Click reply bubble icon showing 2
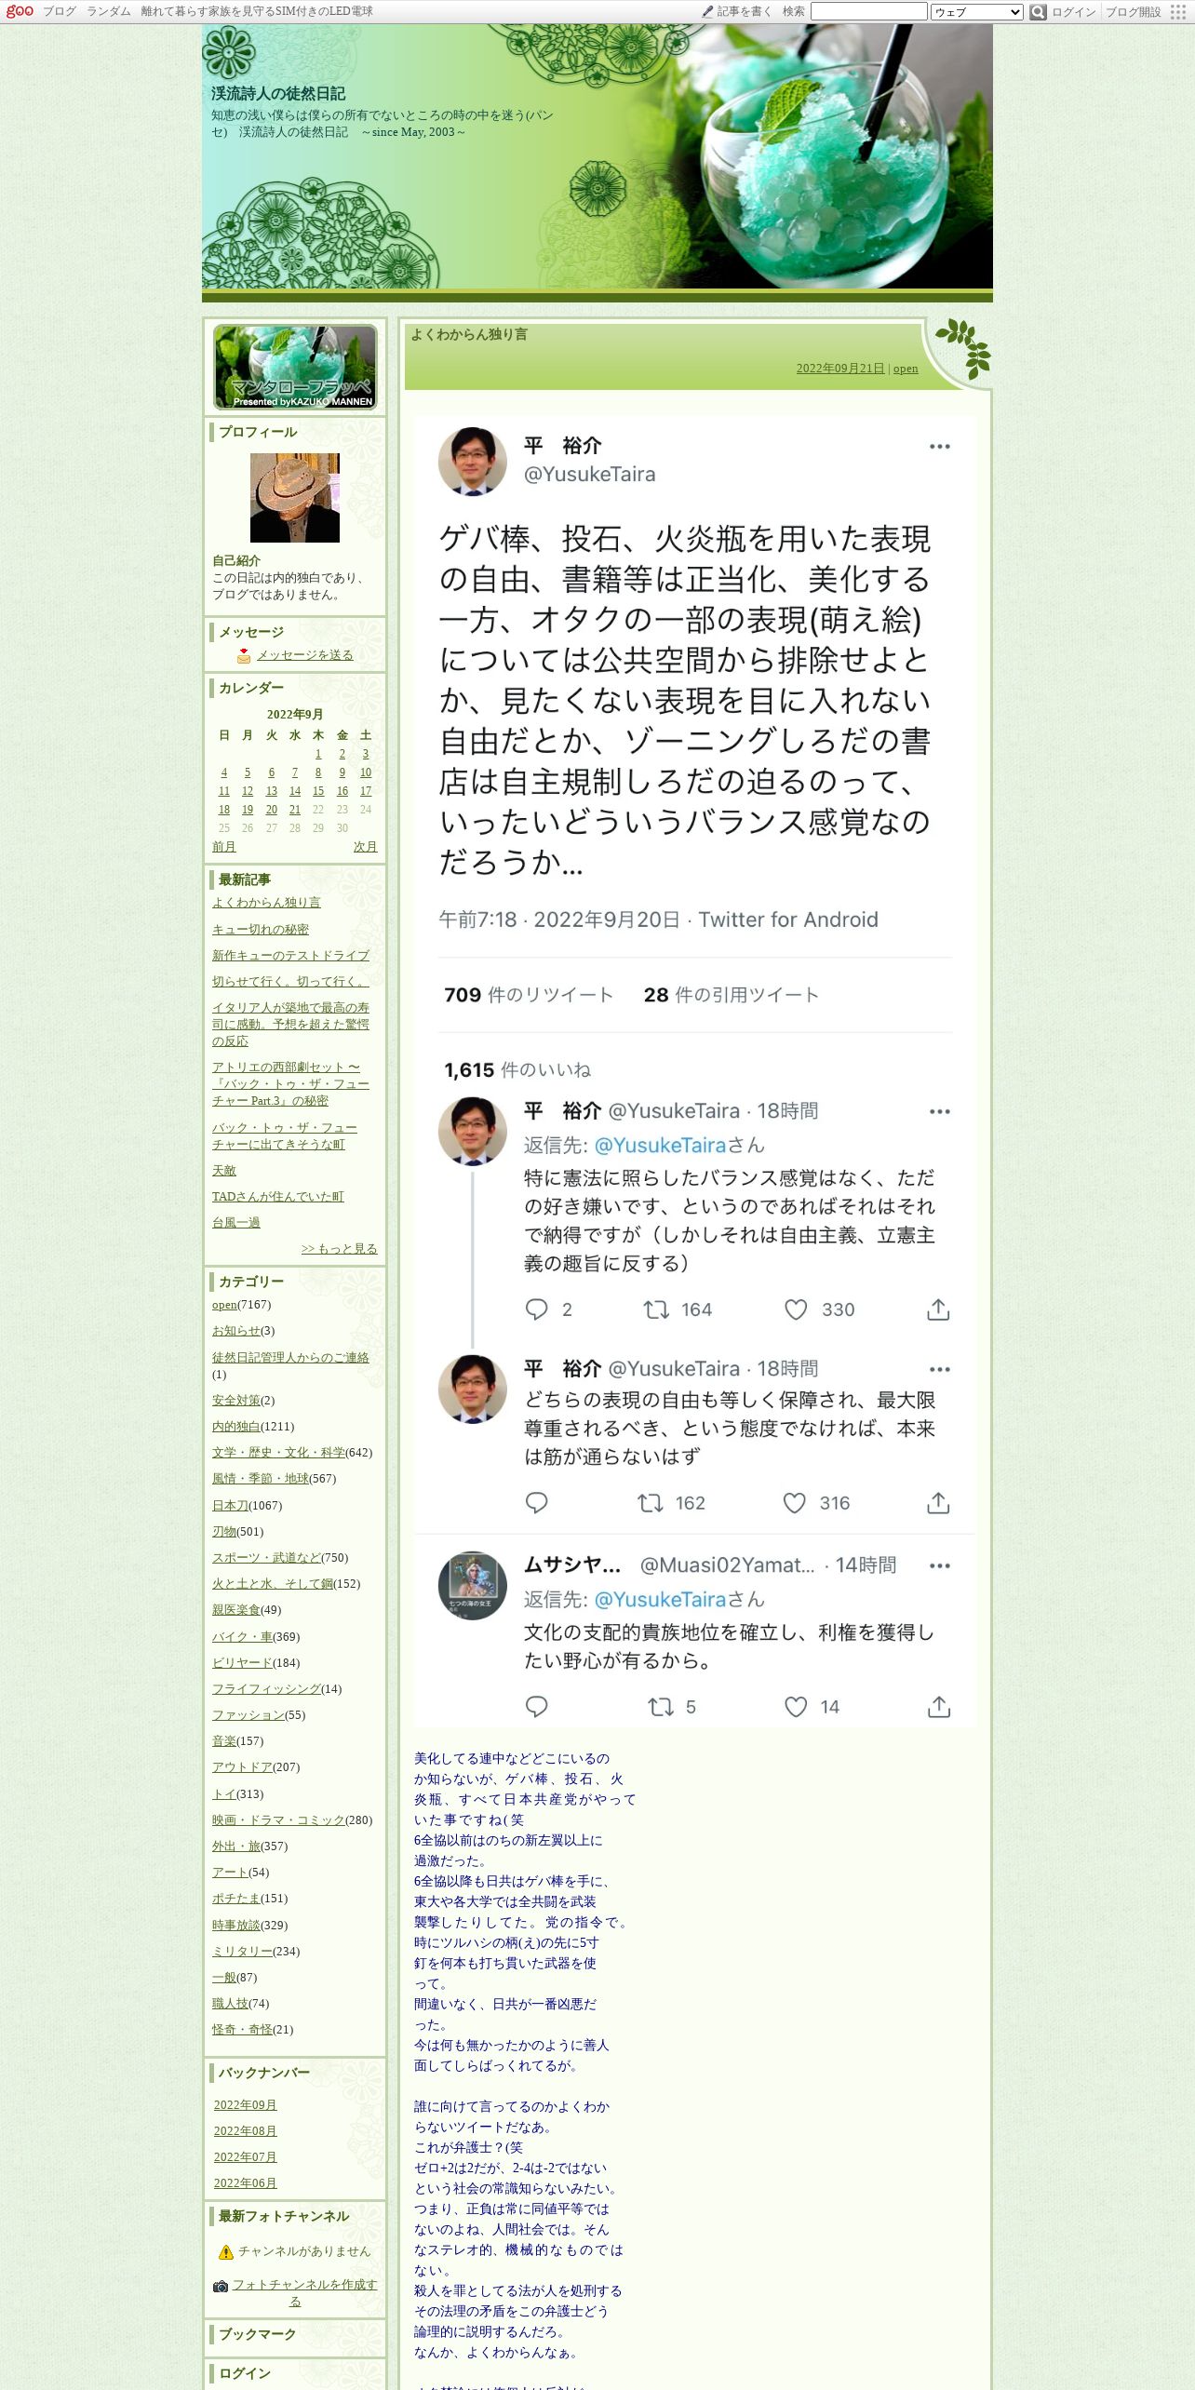1195x2390 pixels. tap(537, 1309)
